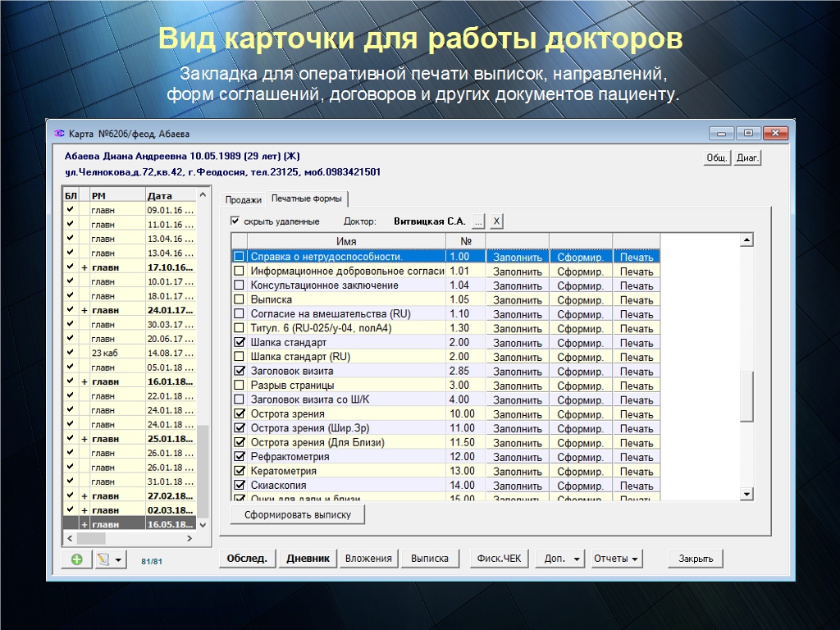Click the 'Сформировать выписку' button
Screen dimensions: 840x630
pos(297,515)
